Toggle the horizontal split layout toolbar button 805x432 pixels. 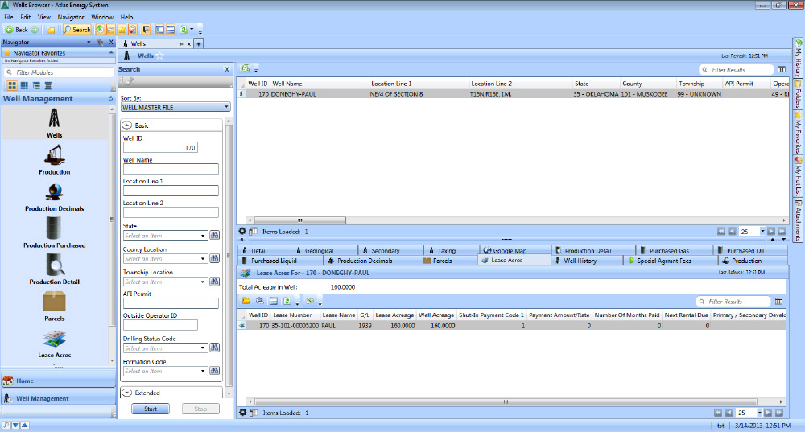171,30
